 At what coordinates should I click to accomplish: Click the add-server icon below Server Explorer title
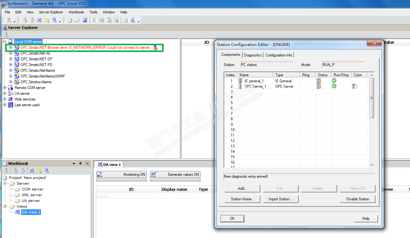6,35
